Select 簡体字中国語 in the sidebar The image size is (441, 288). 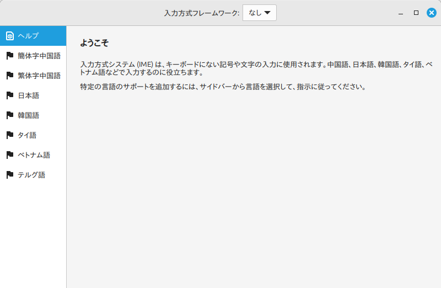tap(33, 56)
